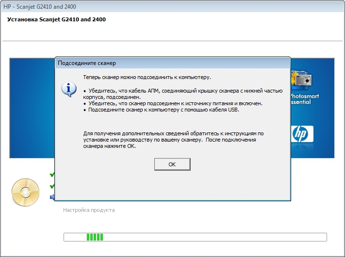
Task: Click the power source instruction bullet
Action: pyautogui.click(x=173, y=103)
